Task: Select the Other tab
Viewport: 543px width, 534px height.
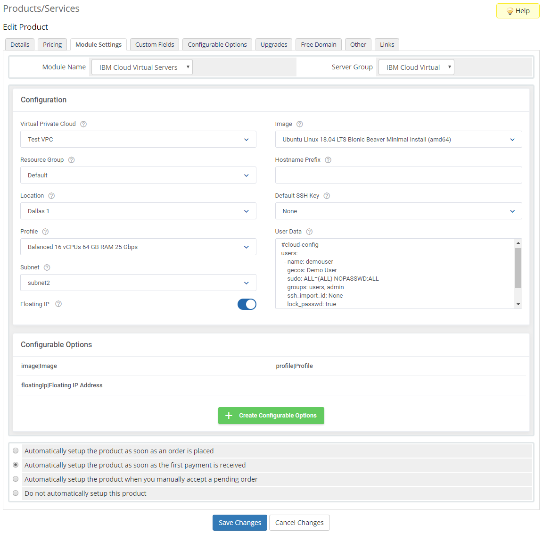Action: pyautogui.click(x=358, y=44)
